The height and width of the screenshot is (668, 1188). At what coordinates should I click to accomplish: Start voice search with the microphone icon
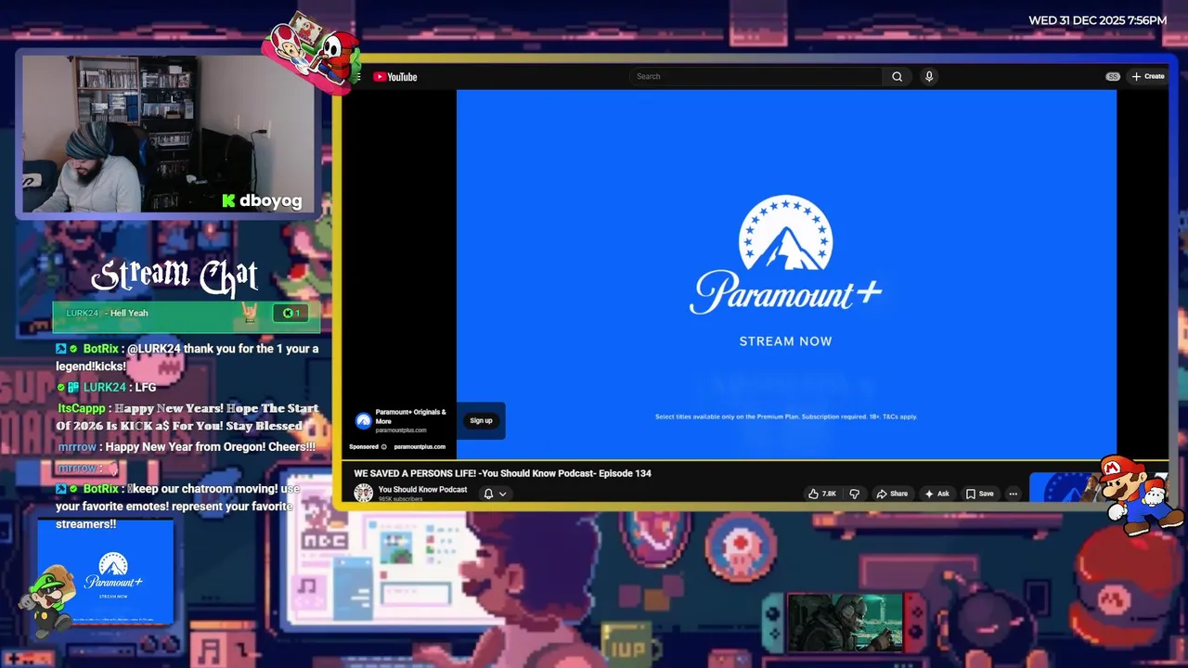(929, 77)
